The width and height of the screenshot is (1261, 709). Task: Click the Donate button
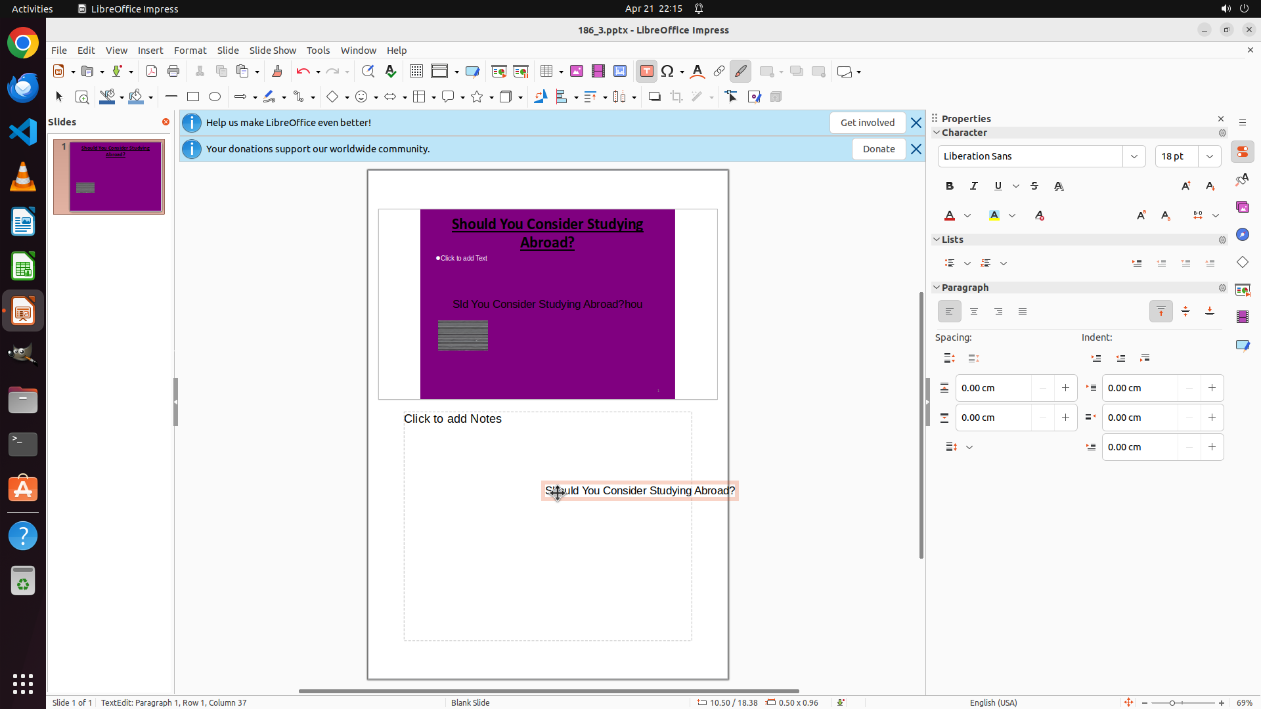click(x=878, y=149)
